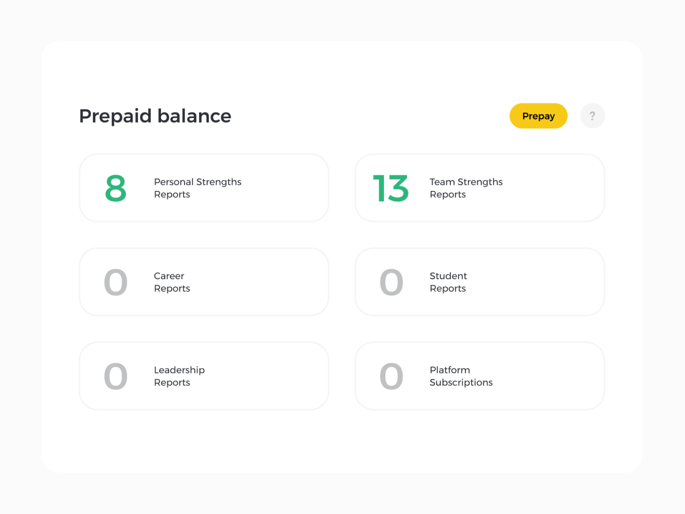This screenshot has height=514, width=685.
Task: Click the green number 8 balance
Action: tap(116, 188)
